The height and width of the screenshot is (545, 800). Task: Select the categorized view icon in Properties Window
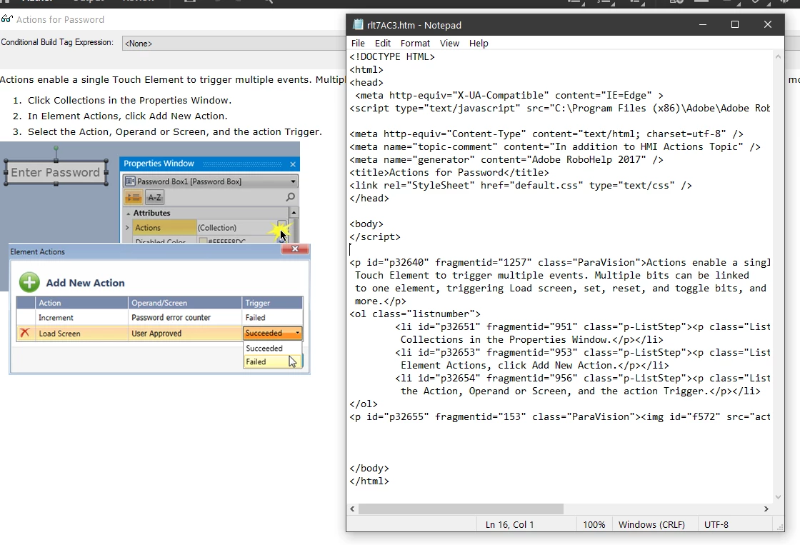tap(133, 197)
